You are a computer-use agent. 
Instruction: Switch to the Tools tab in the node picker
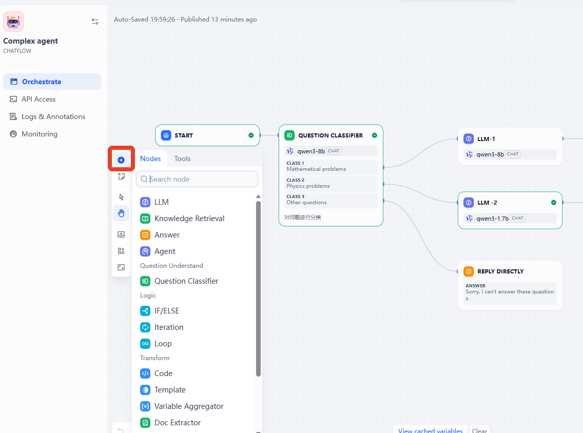182,159
